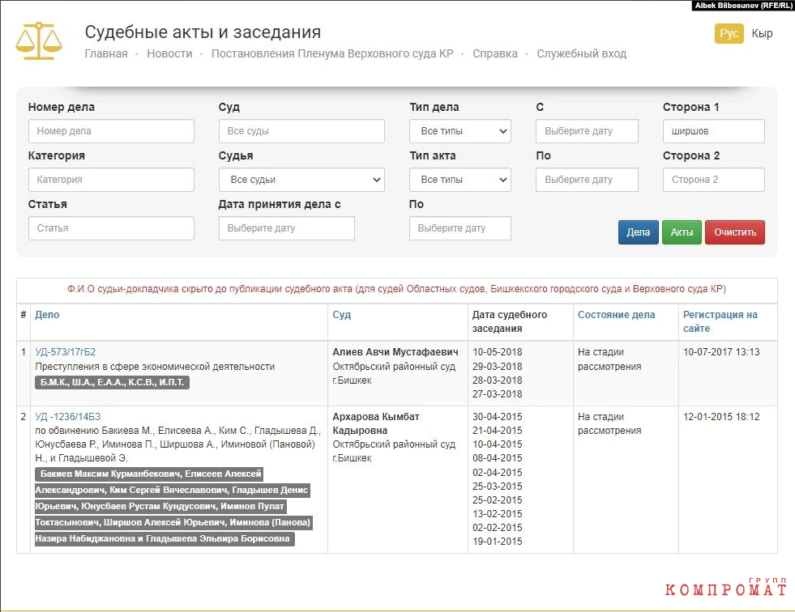The image size is (795, 612).
Task: Sort table by Суд column header
Action: pos(341,315)
